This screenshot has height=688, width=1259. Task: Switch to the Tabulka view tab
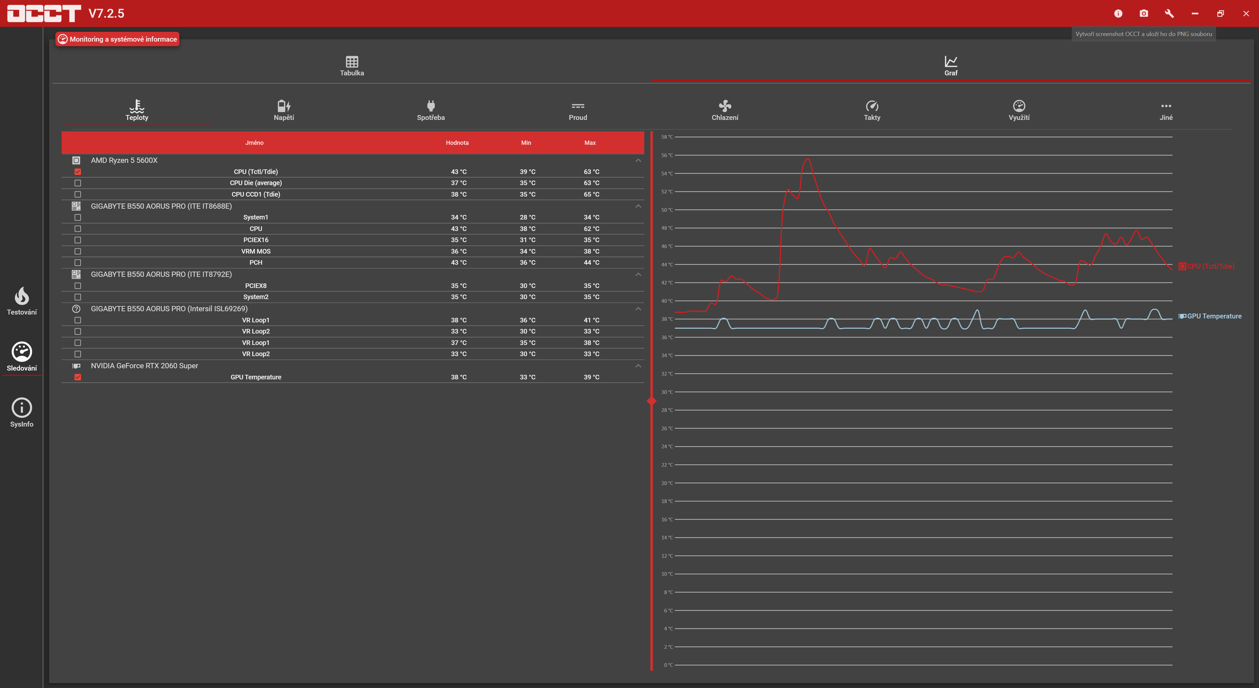point(352,66)
